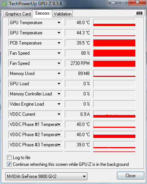
Task: Uncheck Continue refreshing in background option
Action: [9, 164]
